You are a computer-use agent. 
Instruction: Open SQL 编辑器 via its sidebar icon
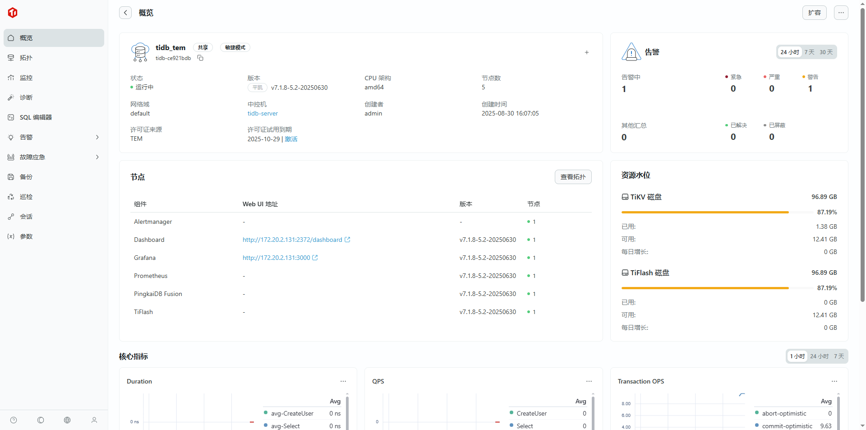(11, 117)
